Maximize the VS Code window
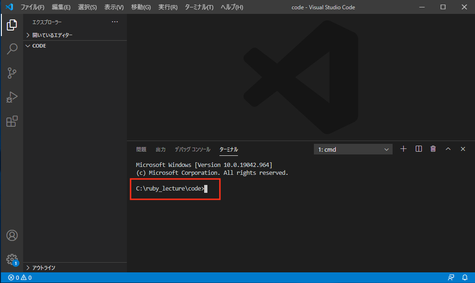Image resolution: width=475 pixels, height=283 pixels. point(443,7)
